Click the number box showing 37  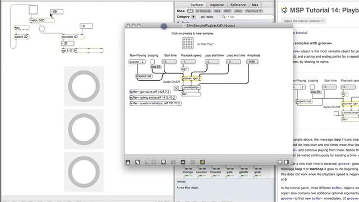click(68, 43)
